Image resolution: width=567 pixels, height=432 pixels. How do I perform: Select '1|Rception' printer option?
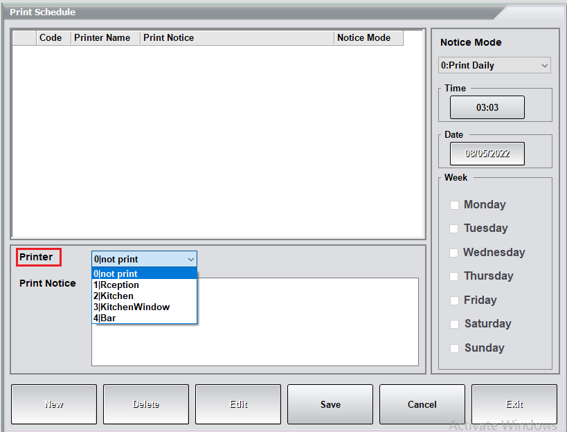coord(144,285)
